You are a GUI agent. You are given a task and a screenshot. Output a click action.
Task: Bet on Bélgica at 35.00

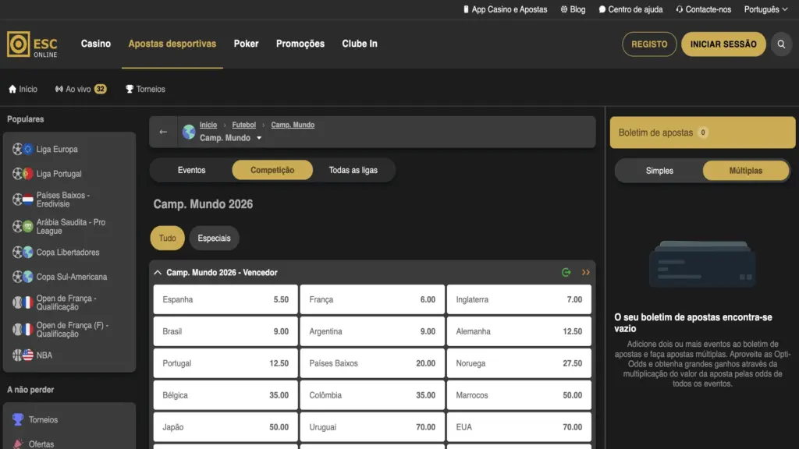225,395
